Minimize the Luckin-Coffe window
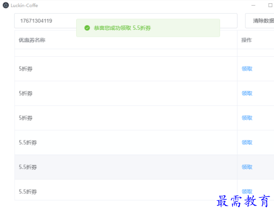The width and height of the screenshot is (274, 216). 253,5
